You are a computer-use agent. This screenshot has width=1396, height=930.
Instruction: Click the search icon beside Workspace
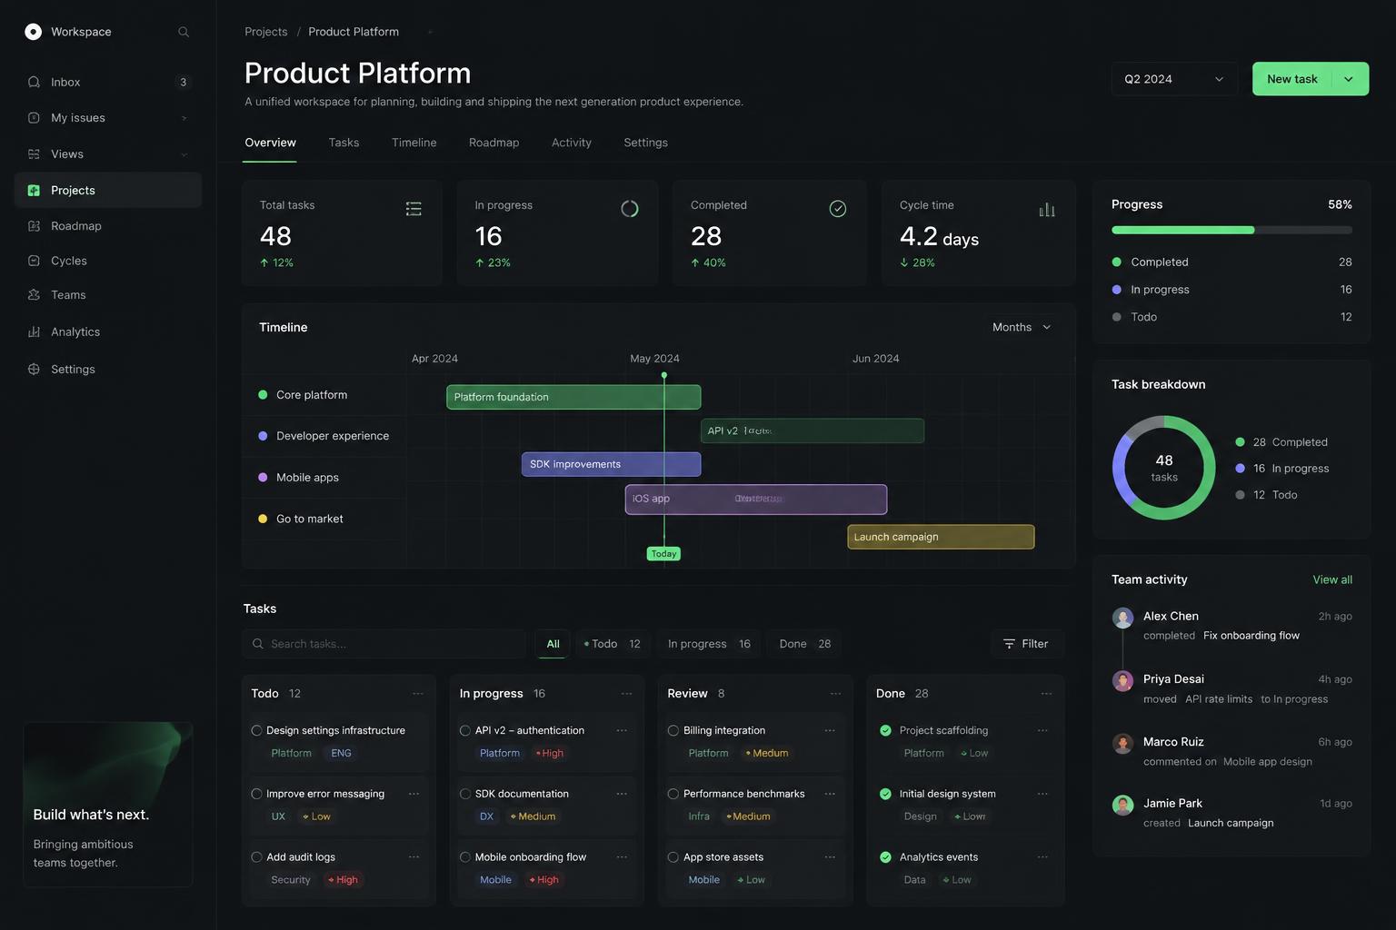(x=184, y=32)
